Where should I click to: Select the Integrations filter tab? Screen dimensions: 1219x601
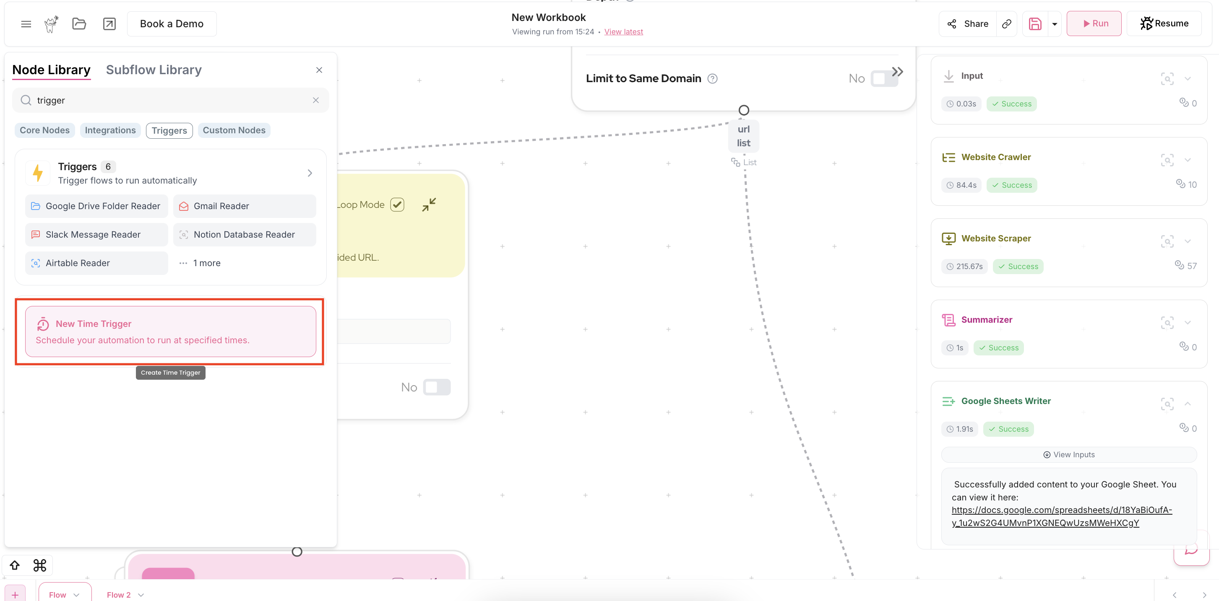tap(110, 130)
